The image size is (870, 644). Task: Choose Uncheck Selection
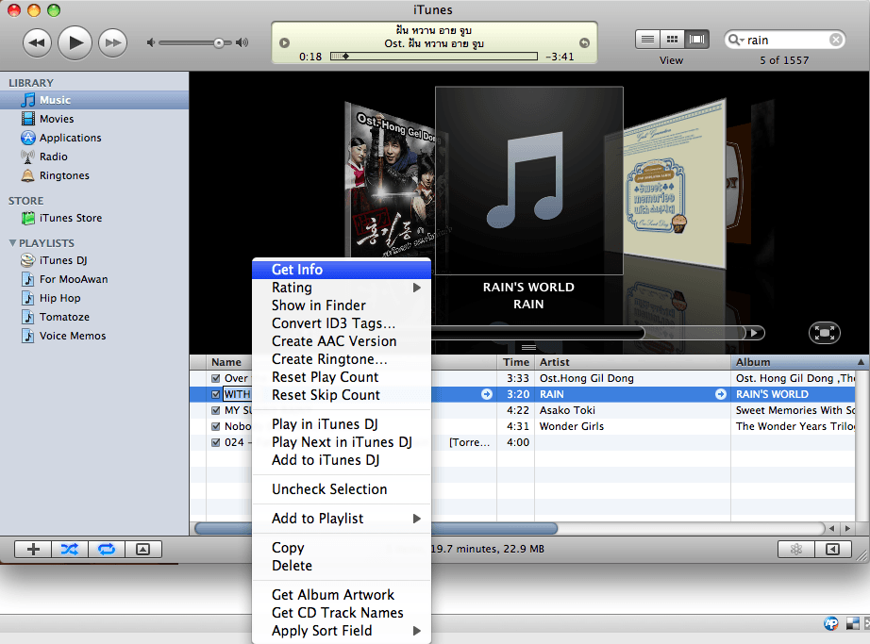[x=342, y=488]
